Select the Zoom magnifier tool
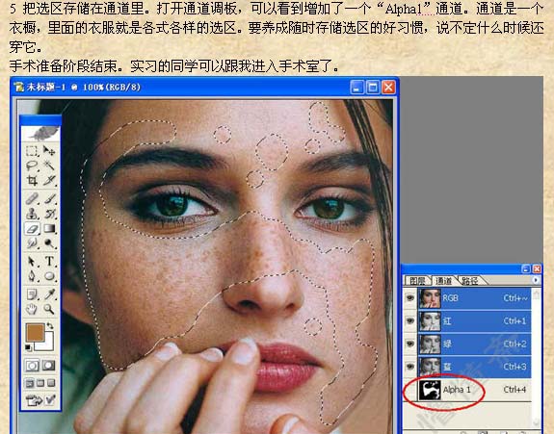 (49, 309)
